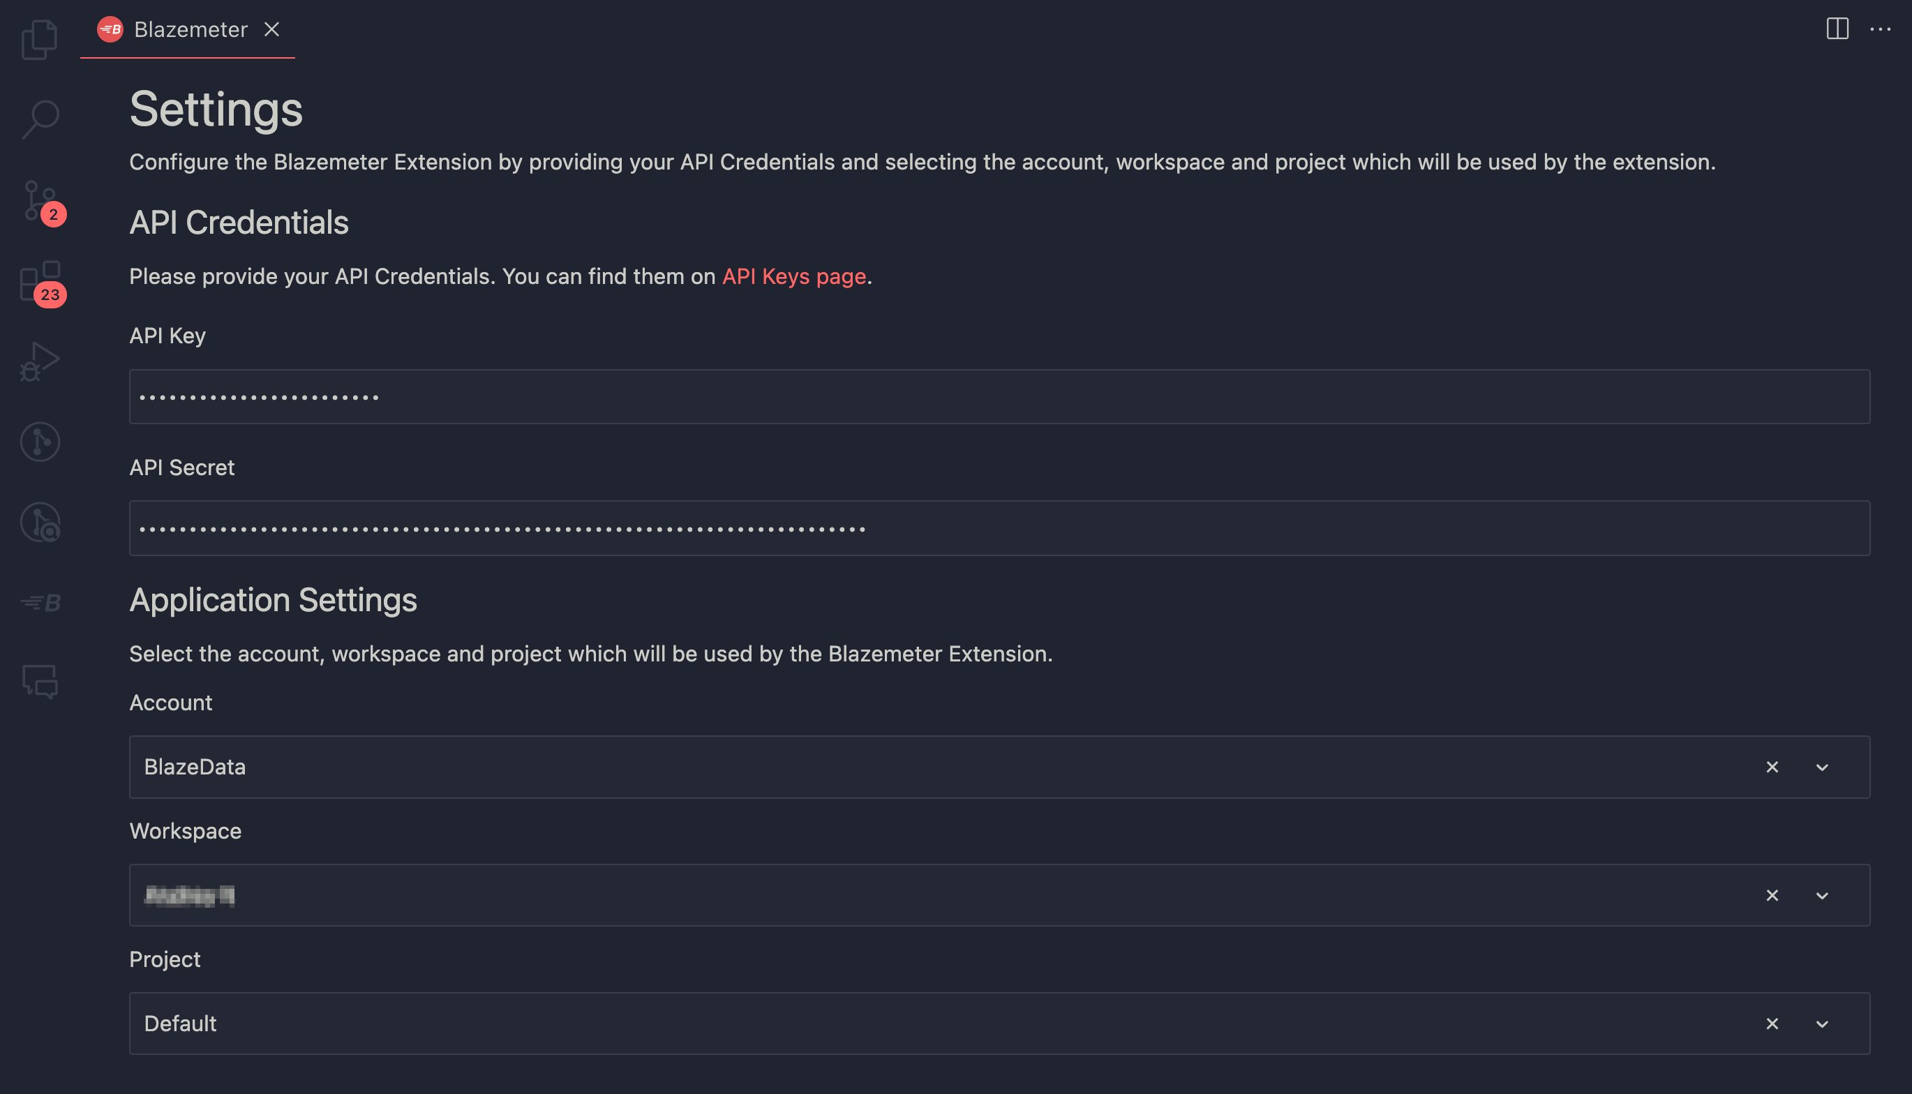
Task: Close the Blazemeter tab
Action: point(271,29)
